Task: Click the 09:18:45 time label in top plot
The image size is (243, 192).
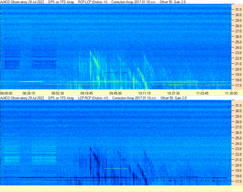Action: 86,93
